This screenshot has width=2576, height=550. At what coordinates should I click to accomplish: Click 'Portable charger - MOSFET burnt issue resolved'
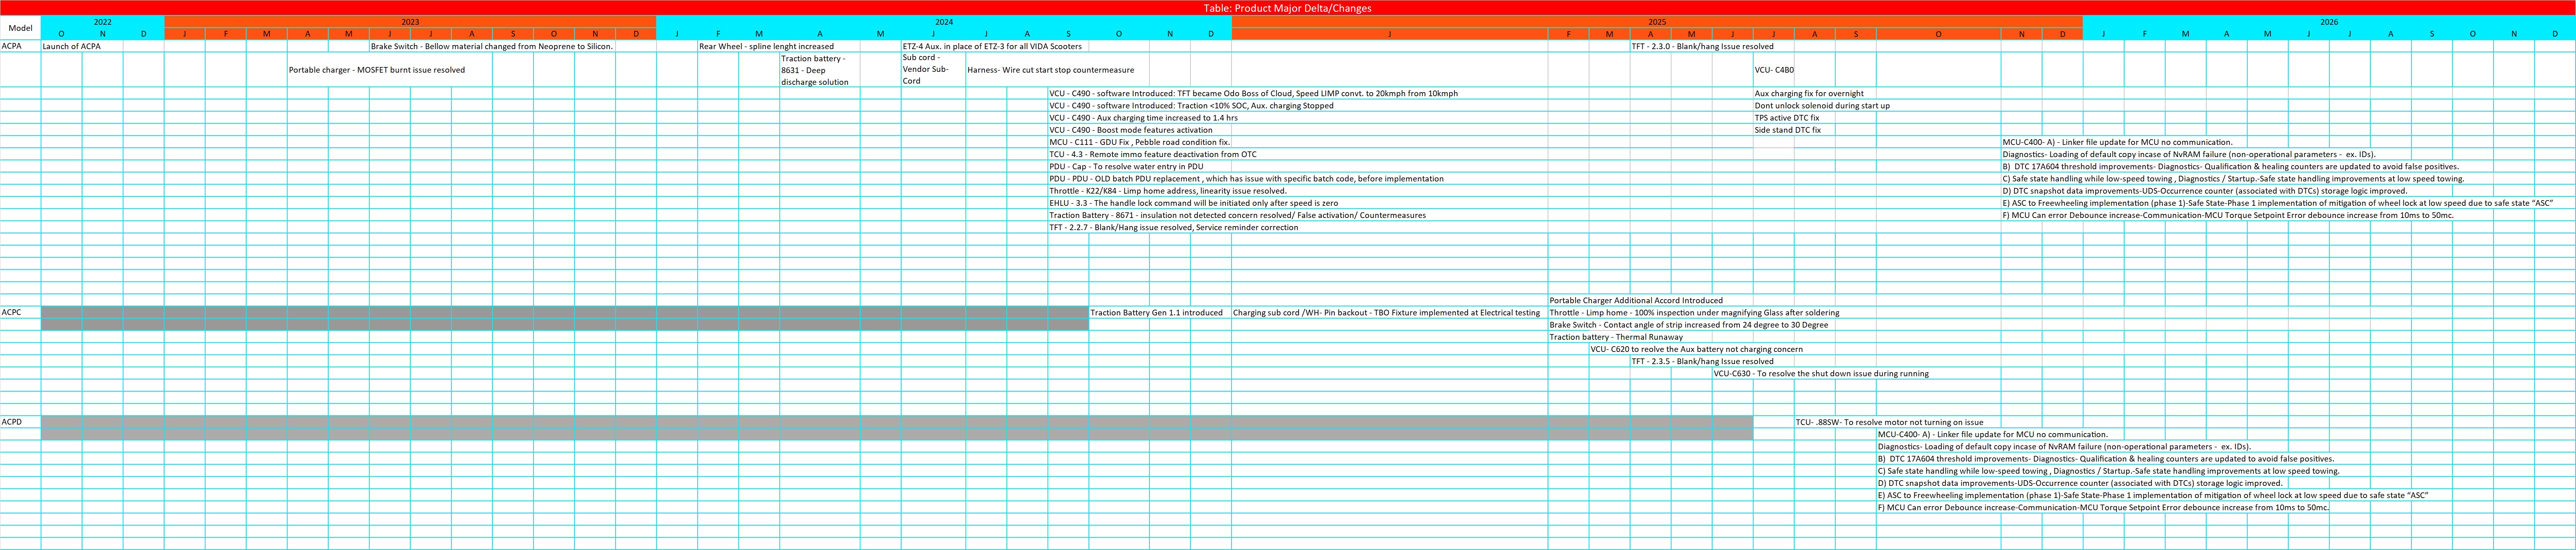point(377,70)
